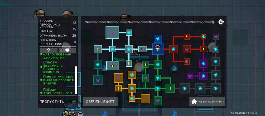Click the quest list scrollbar
The width and height of the screenshot is (265, 116).
coord(76,80)
